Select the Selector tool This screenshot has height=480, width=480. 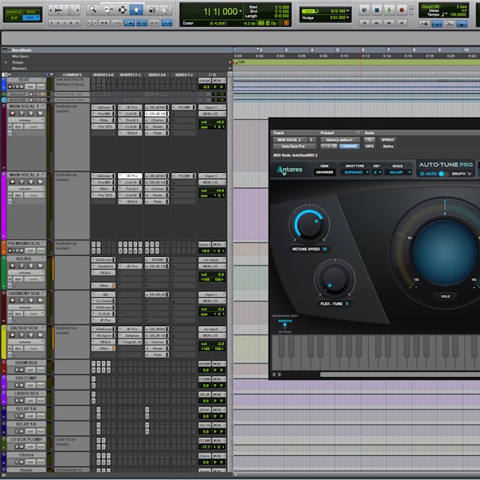122,10
